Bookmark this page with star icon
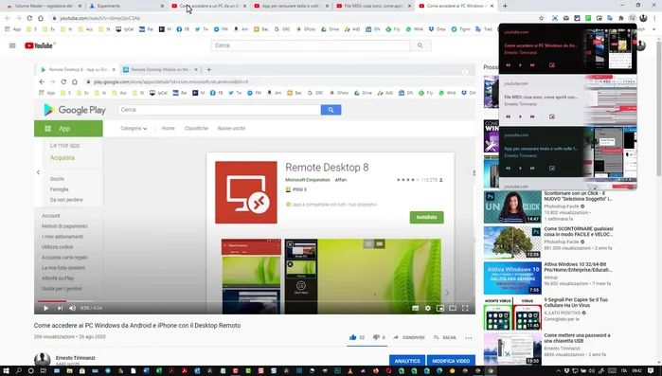 coord(542,18)
